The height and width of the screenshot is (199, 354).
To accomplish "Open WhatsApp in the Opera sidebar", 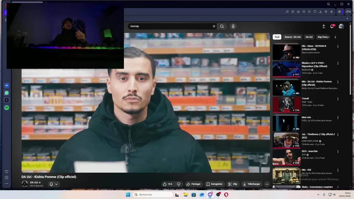I will click(7, 93).
